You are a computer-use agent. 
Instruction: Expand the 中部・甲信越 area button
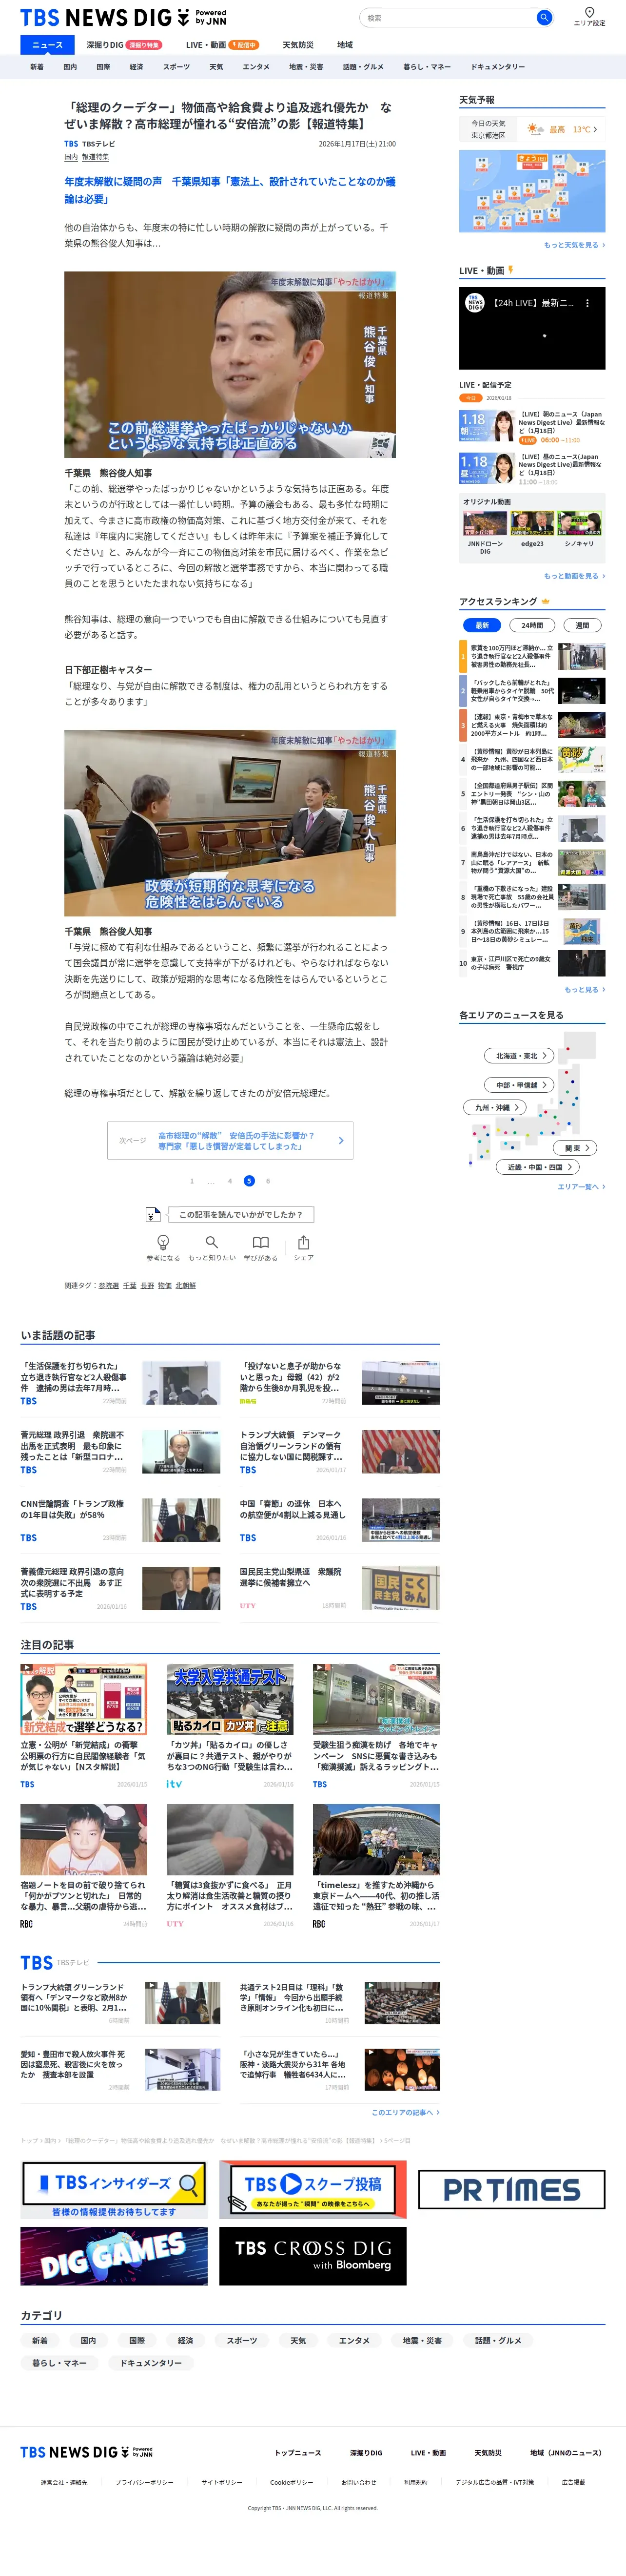pyautogui.click(x=520, y=1084)
